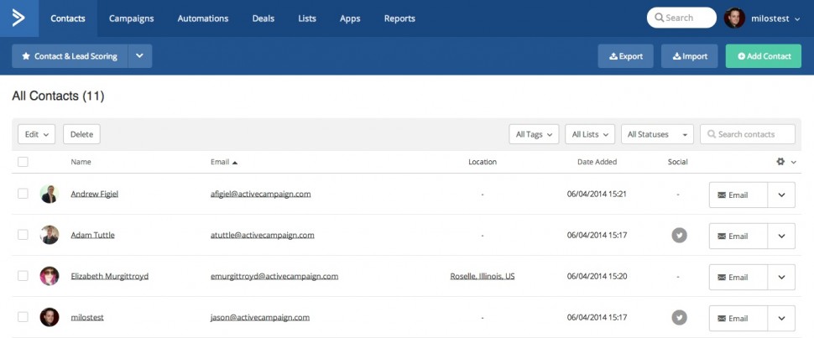Image resolution: width=814 pixels, height=338 pixels.
Task: Expand the All Tags filter dropdown
Action: click(534, 134)
